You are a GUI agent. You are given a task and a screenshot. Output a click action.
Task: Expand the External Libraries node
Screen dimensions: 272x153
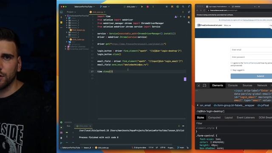[66, 47]
